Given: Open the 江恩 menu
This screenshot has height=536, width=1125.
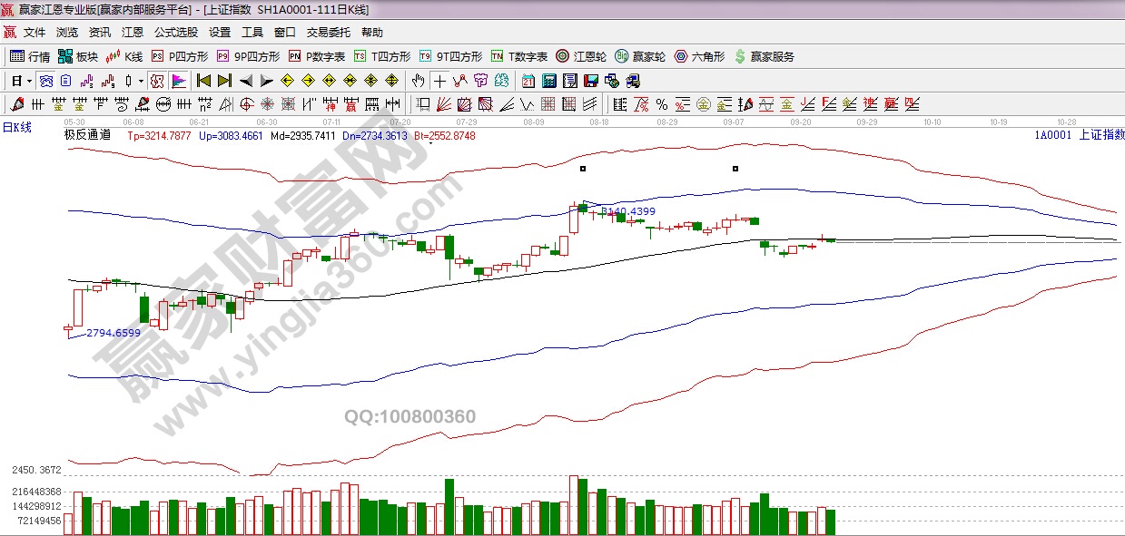Looking at the screenshot, I should pos(133,33).
